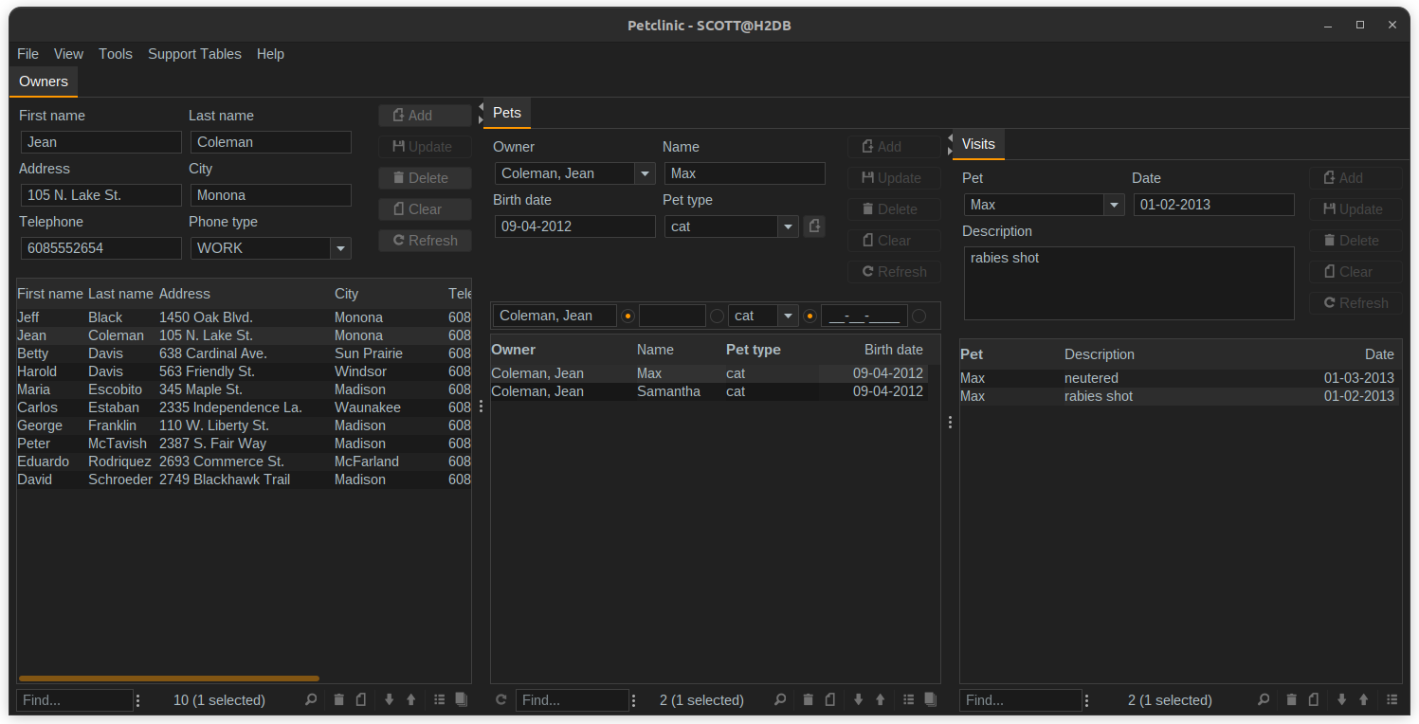The image size is (1419, 724).
Task: Click the Owners table horizontal scrollbar
Action: pyautogui.click(x=169, y=679)
